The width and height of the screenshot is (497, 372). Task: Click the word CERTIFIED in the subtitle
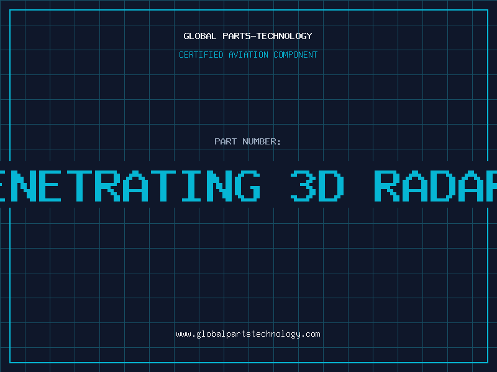pos(201,55)
